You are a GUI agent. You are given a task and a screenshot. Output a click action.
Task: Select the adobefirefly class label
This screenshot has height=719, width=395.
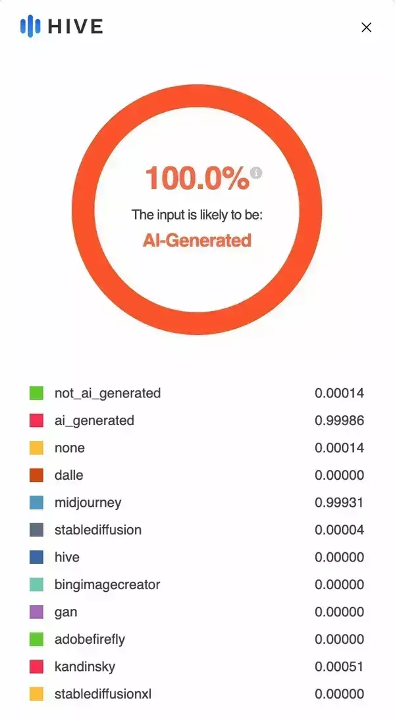(x=90, y=639)
